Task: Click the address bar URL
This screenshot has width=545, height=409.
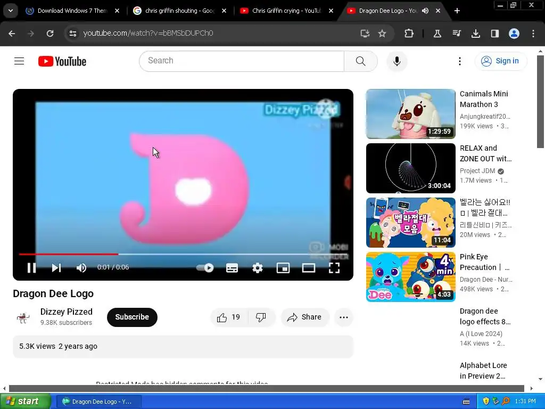Action: tap(148, 33)
